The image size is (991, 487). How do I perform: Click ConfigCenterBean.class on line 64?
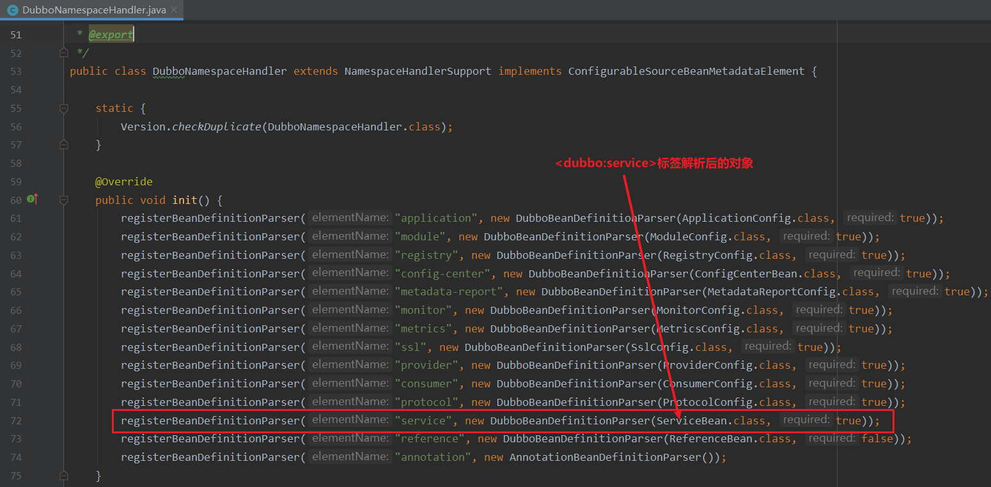[765, 274]
